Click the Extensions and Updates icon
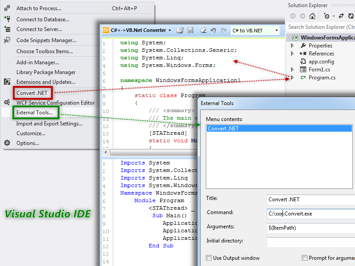 tap(7, 82)
